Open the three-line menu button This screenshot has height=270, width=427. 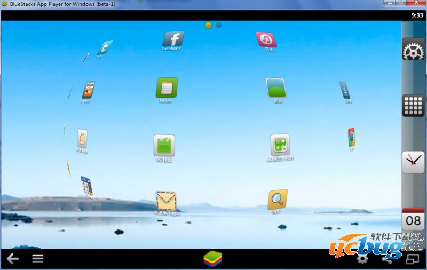point(37,259)
